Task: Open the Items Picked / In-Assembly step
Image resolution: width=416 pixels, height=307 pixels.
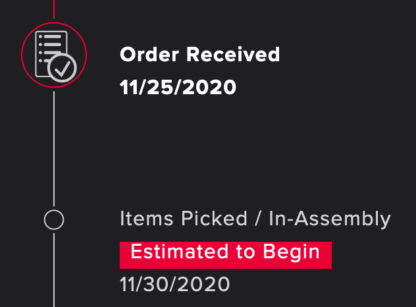Action: click(255, 219)
